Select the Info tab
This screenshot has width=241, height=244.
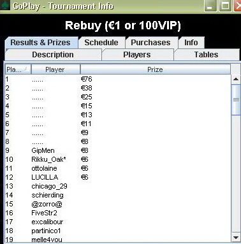coord(191,43)
